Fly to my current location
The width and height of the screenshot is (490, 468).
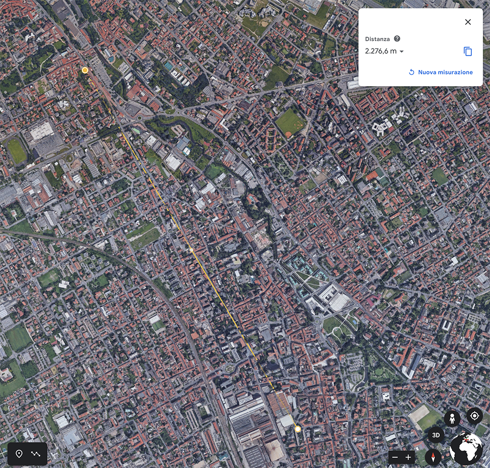click(474, 416)
